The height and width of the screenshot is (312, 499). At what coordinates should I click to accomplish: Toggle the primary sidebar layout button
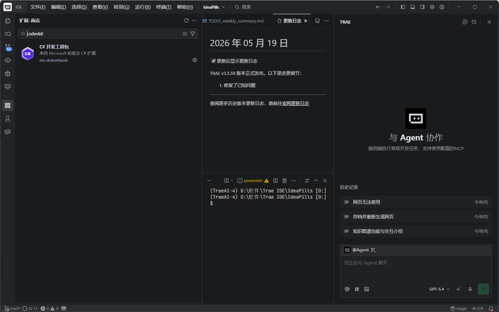pos(403,7)
